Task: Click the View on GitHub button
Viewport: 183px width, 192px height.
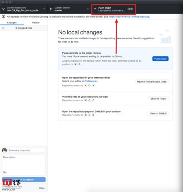Action: pos(158,113)
